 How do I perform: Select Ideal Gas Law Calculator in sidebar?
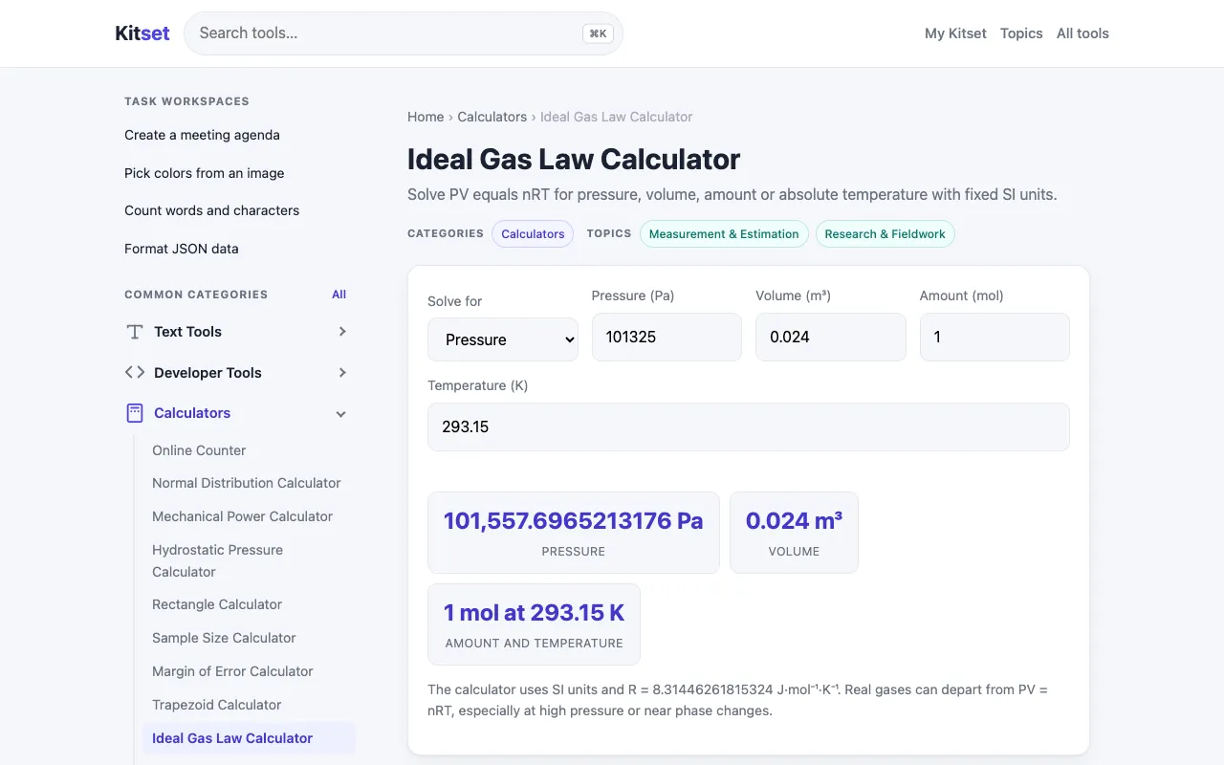[x=249, y=738]
